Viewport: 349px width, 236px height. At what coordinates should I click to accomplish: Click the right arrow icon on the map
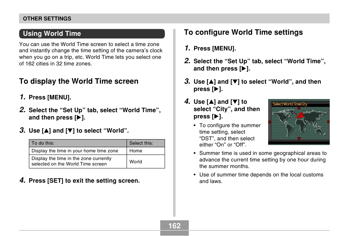point(328,122)
